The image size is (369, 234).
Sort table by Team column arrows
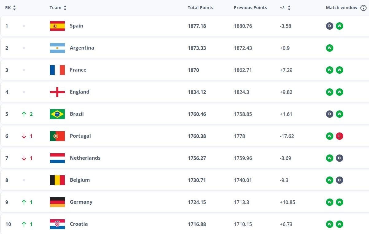click(65, 8)
